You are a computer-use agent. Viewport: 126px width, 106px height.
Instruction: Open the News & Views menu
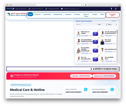[x=86, y=15]
